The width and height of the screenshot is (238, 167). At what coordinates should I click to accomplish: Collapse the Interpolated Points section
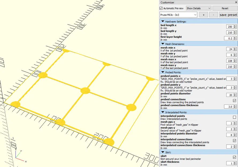tap(163, 112)
